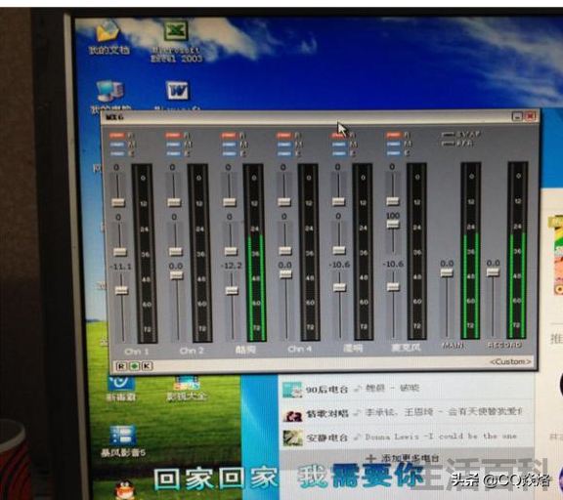Click the Chn 2 main fader at 0.0
Image resolution: width=563 pixels, height=500 pixels.
click(176, 275)
